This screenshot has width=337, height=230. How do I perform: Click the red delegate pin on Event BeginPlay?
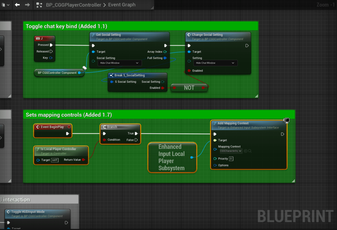click(69, 127)
